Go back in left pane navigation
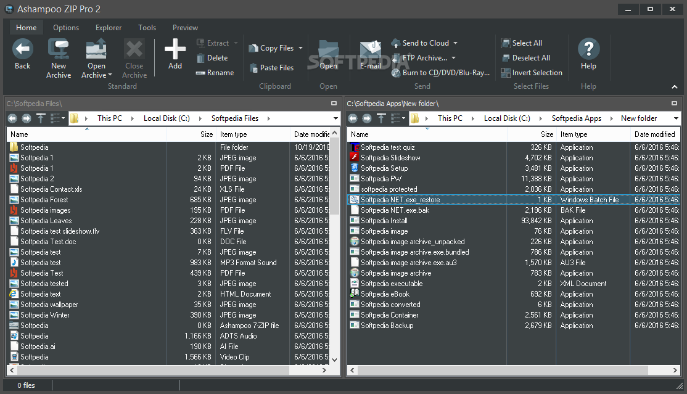The height and width of the screenshot is (394, 687). (x=12, y=118)
